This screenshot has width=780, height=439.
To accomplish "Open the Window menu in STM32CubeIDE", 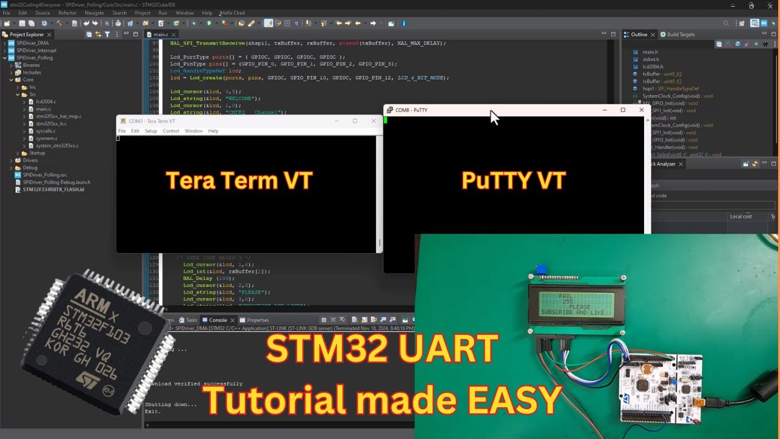I will pyautogui.click(x=185, y=13).
